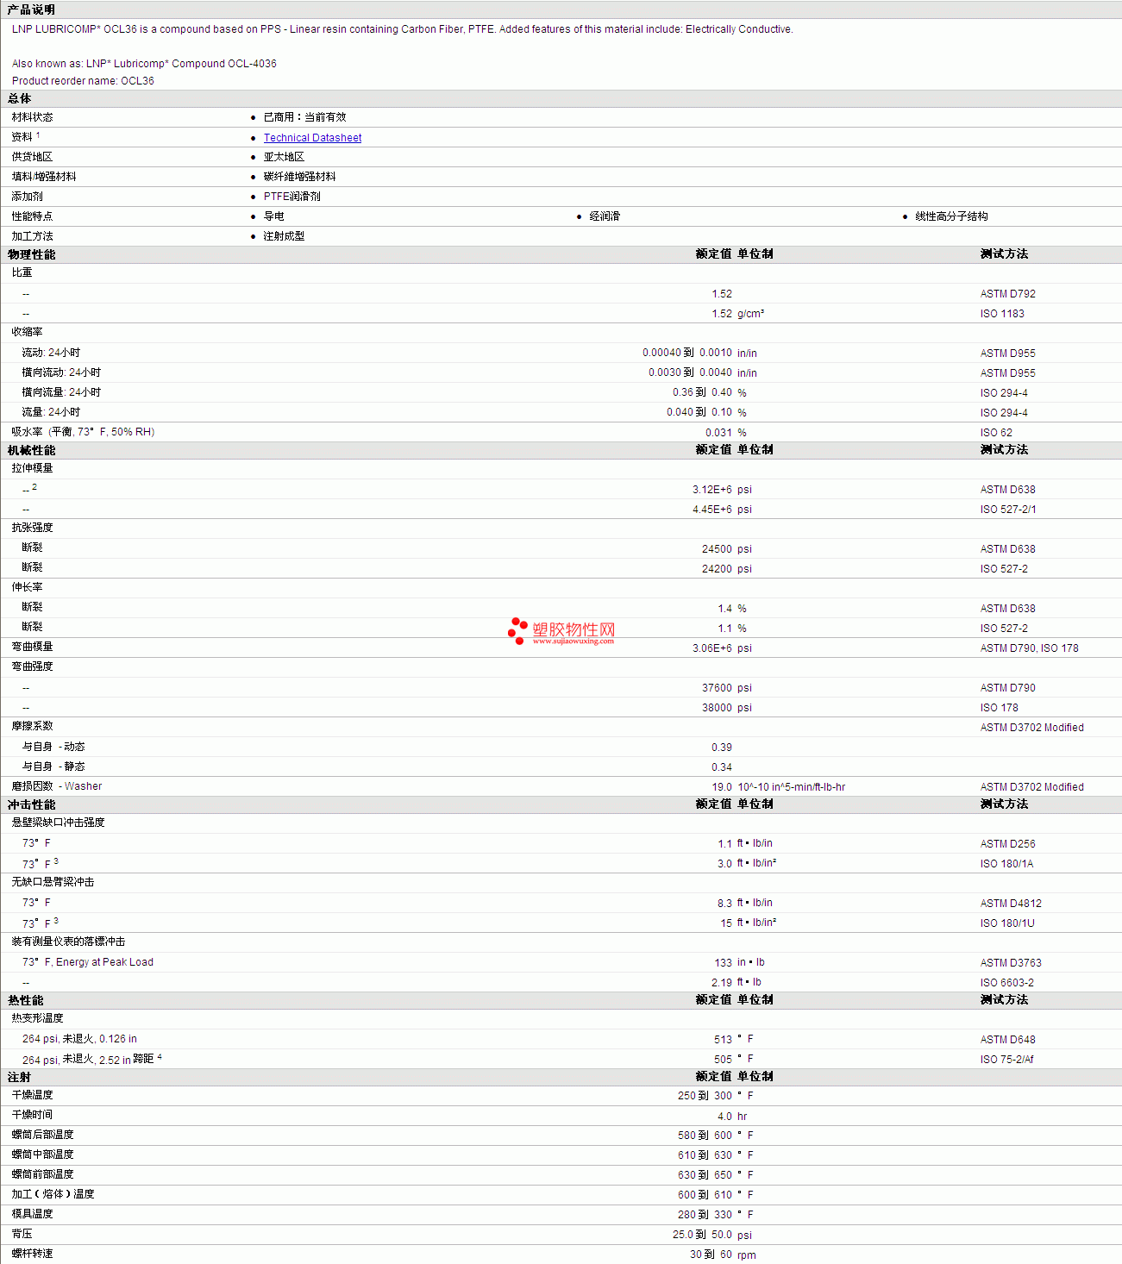
Task: Select the 总体 section header
Action: point(20,98)
